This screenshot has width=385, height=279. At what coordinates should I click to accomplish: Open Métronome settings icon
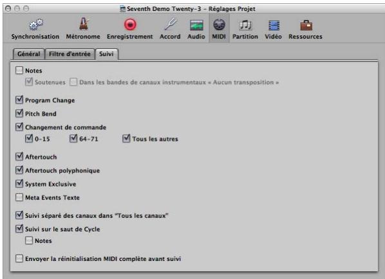point(84,24)
